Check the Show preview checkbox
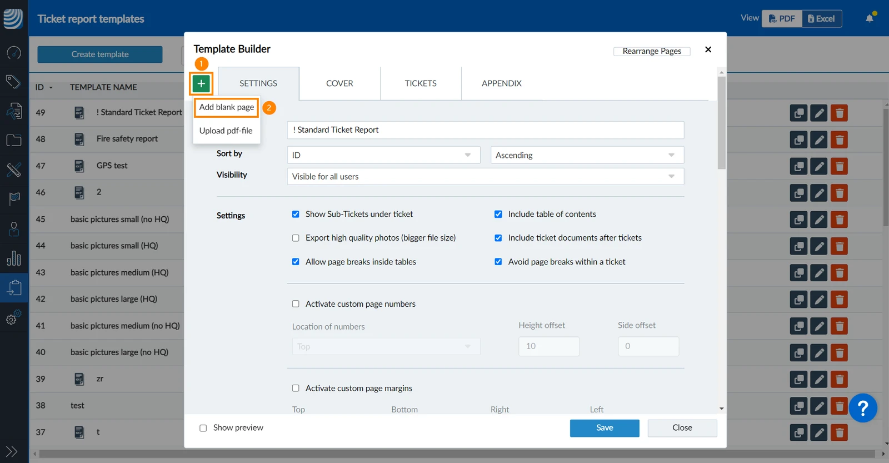Image resolution: width=889 pixels, height=463 pixels. click(x=203, y=428)
